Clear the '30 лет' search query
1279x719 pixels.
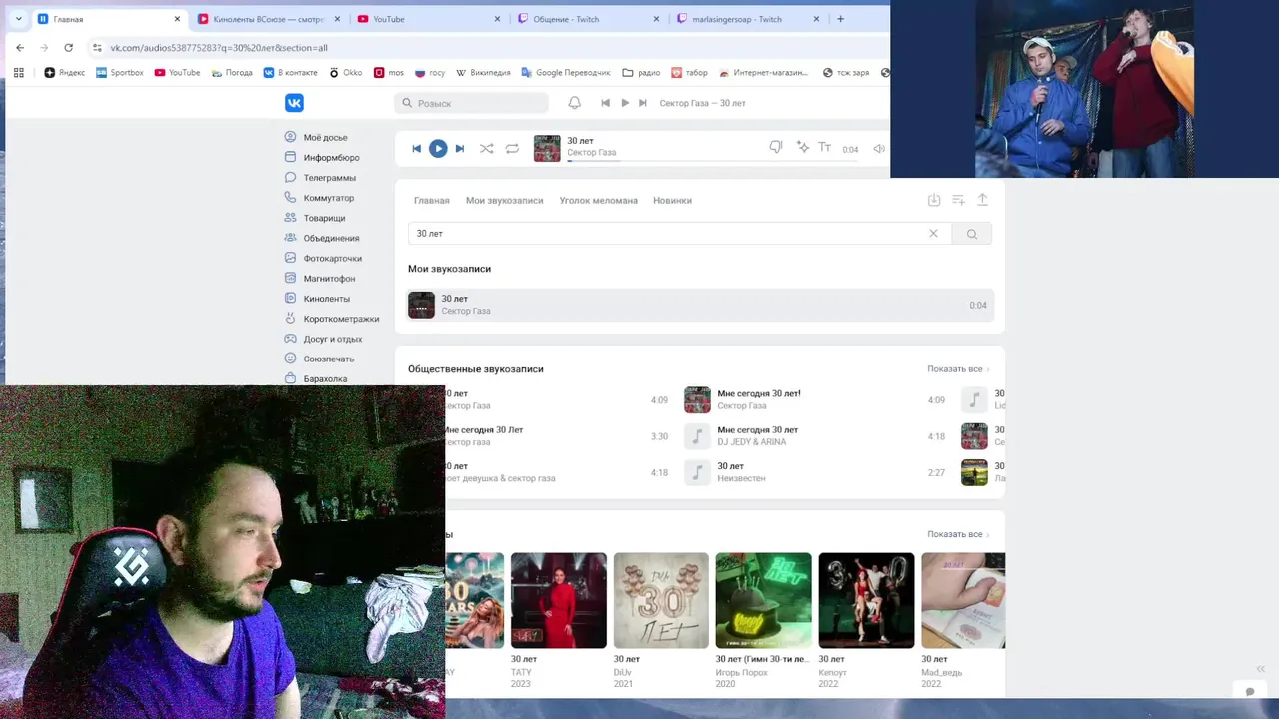pyautogui.click(x=933, y=234)
